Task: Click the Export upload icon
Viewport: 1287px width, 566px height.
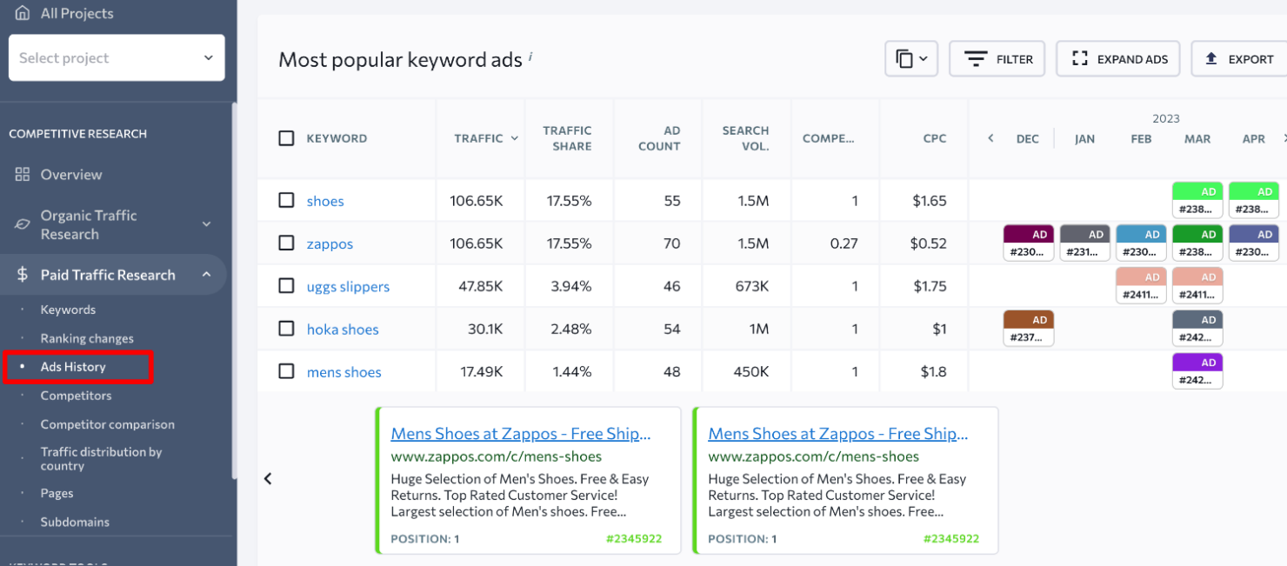Action: point(1211,58)
